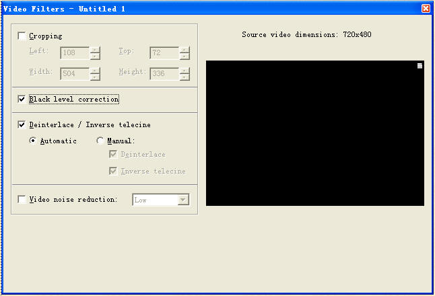The height and width of the screenshot is (296, 435).
Task: Increase the Left crop value with up arrow
Action: point(95,50)
